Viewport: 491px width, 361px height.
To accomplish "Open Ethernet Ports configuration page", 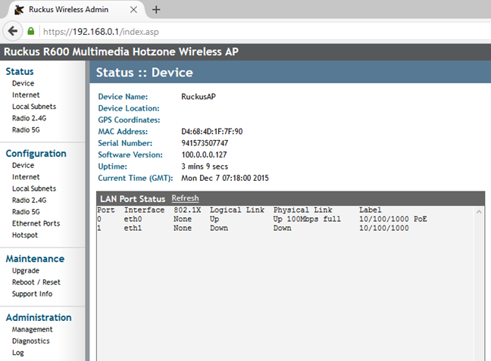I will point(36,223).
